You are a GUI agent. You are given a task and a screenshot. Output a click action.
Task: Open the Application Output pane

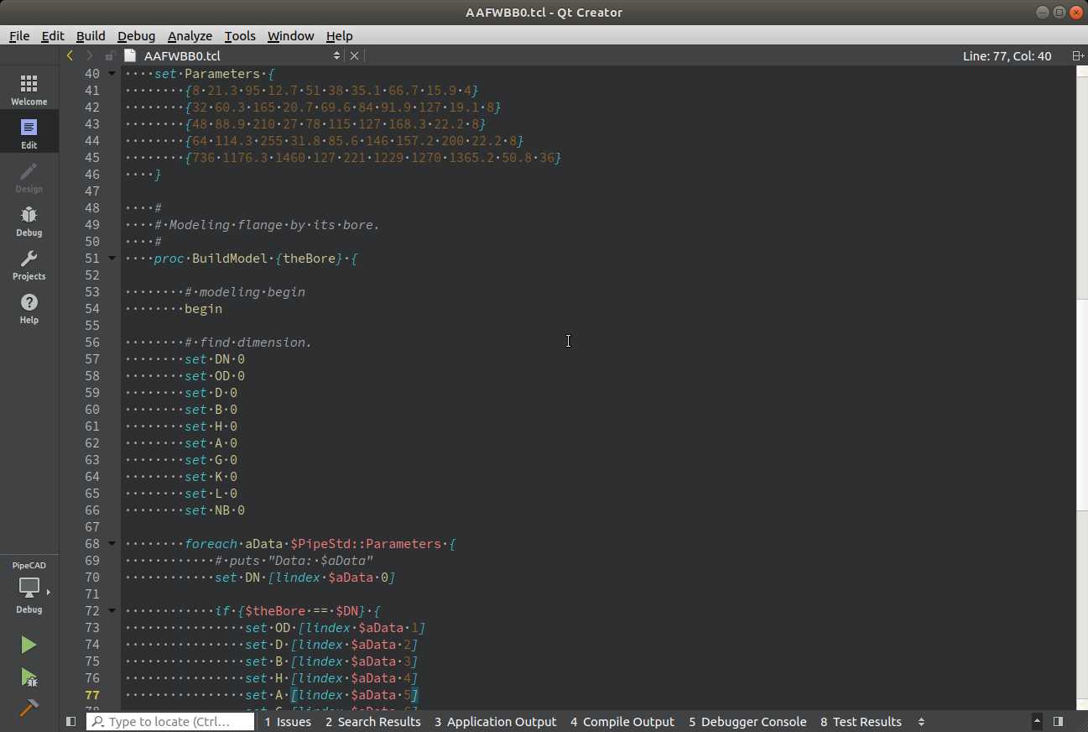[x=495, y=721]
